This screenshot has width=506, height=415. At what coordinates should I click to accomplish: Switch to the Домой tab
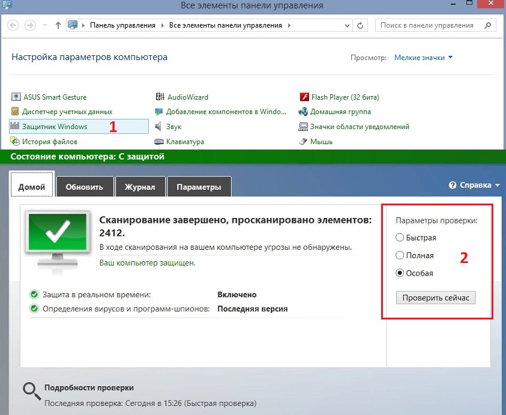click(x=32, y=184)
